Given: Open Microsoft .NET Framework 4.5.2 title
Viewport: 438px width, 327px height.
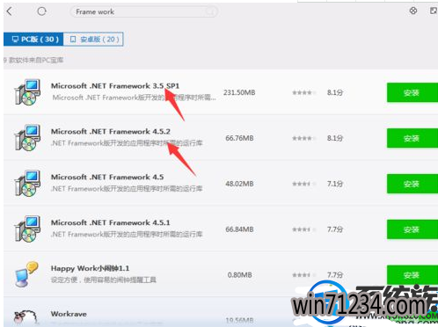Looking at the screenshot, I should coord(111,131).
